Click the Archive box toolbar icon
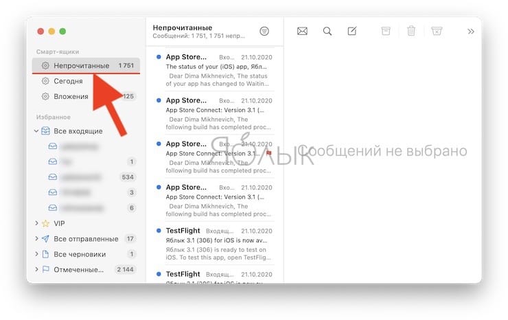Screen dimensions: 508x320 [x=386, y=31]
